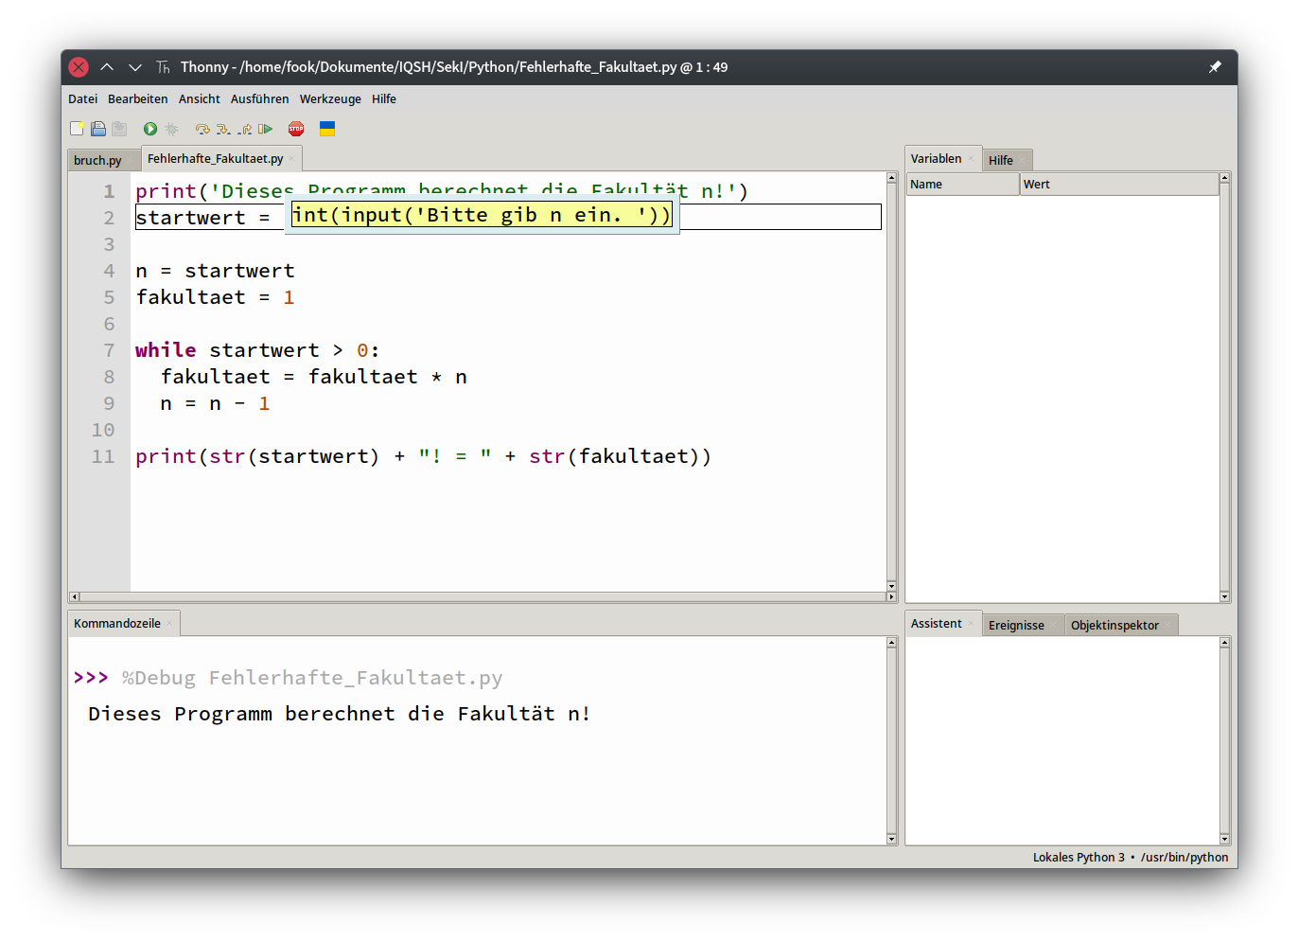Click the pin icon in the title bar
This screenshot has height=941, width=1299.
(x=1215, y=67)
